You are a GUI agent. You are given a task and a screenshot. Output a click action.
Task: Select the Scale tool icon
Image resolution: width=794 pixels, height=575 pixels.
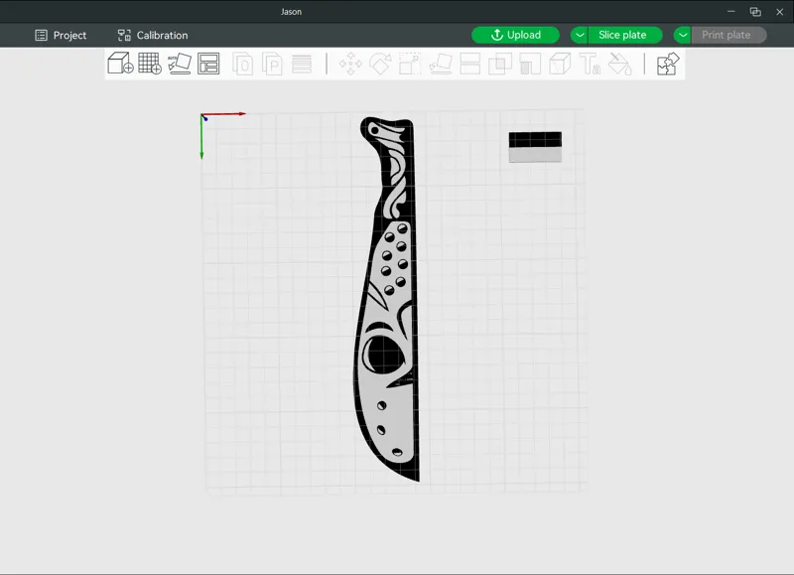pyautogui.click(x=410, y=65)
